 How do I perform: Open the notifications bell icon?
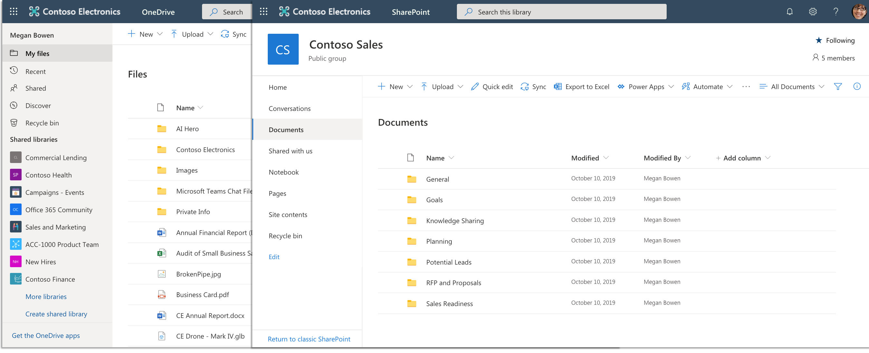pos(789,12)
